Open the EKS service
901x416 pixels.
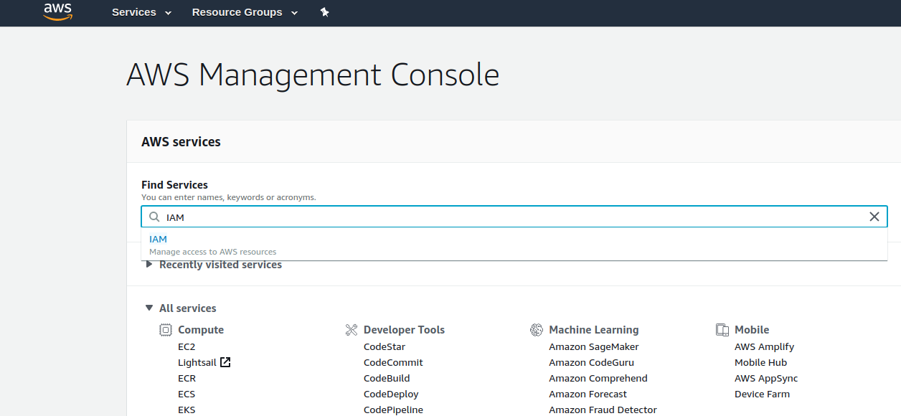click(x=187, y=410)
